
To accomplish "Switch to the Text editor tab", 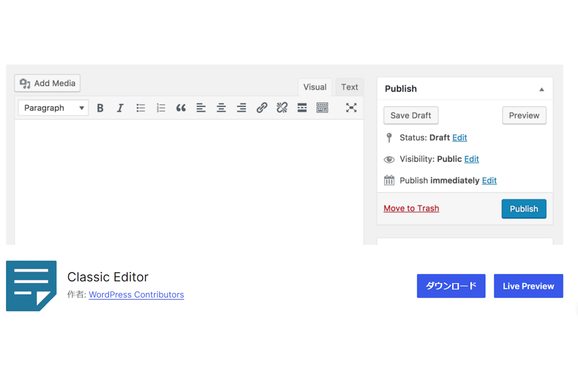I will coord(349,87).
